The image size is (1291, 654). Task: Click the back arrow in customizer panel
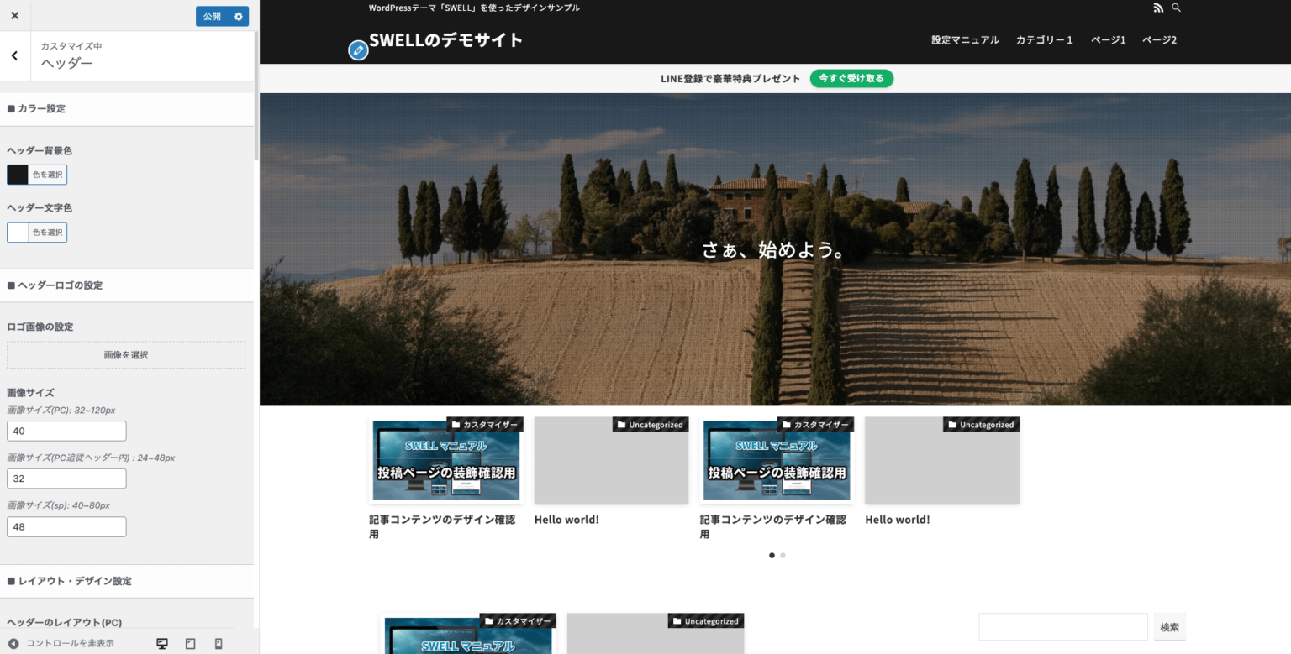coord(14,55)
